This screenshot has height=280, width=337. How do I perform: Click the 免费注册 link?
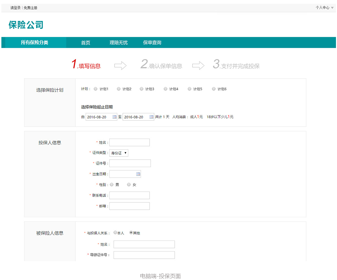point(30,8)
